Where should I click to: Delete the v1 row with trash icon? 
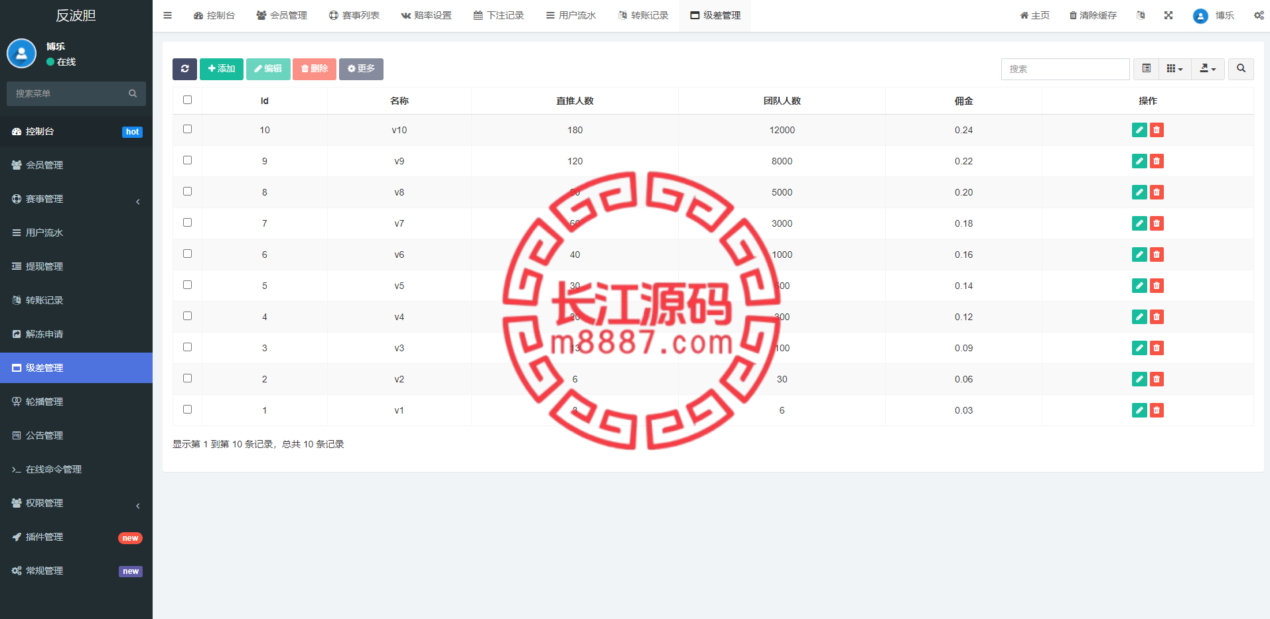click(1157, 410)
